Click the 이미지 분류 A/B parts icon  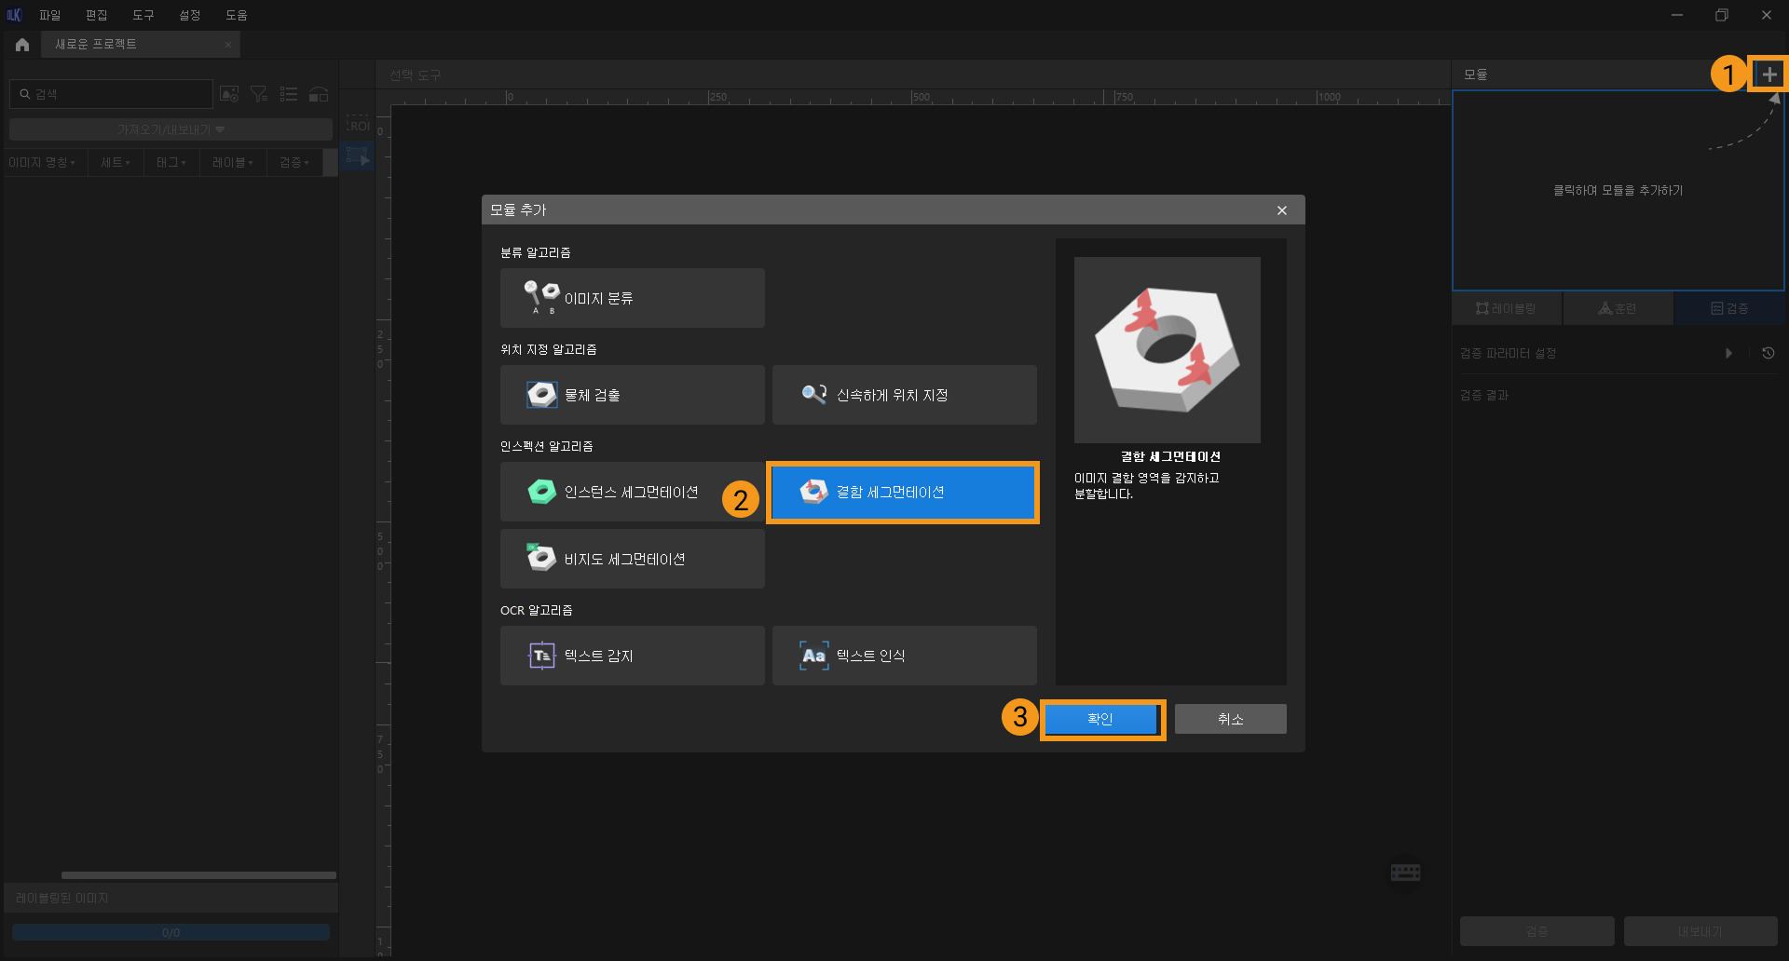tap(541, 297)
